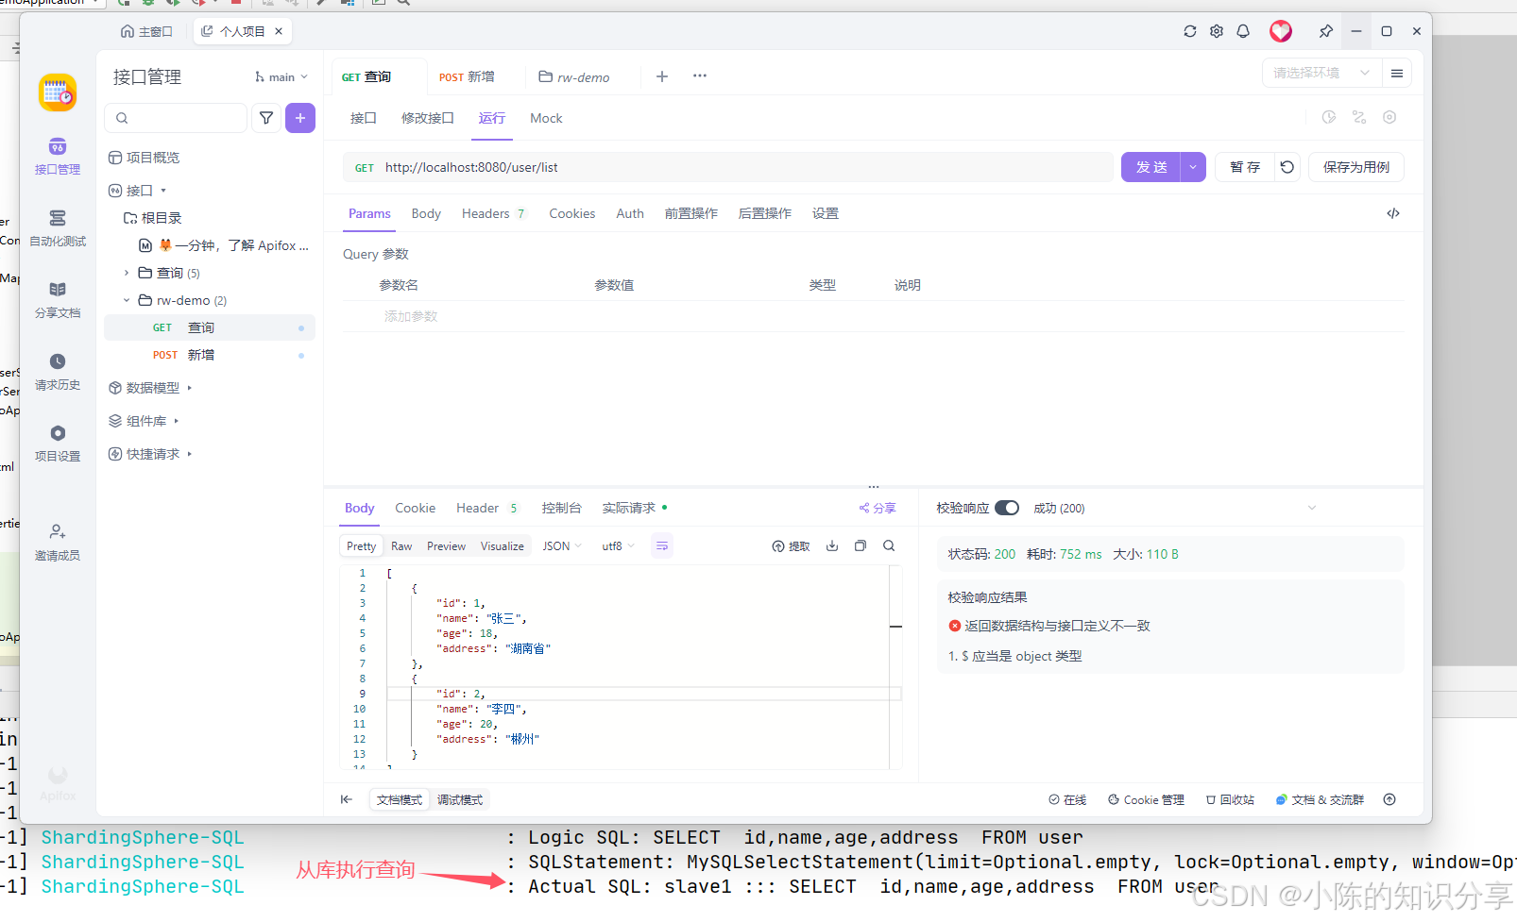The height and width of the screenshot is (922, 1517).
Task: Filter the API list with funnel icon
Action: tap(265, 118)
